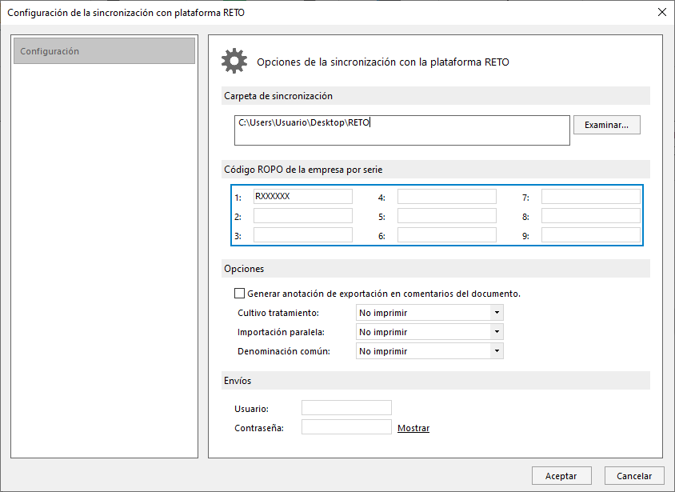Click the dialog title bar text

pos(126,13)
